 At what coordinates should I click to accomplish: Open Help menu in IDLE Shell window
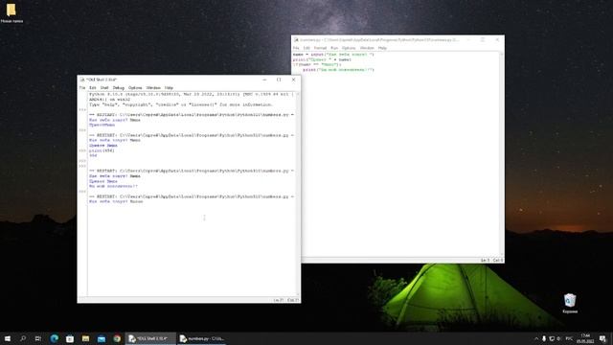coord(169,88)
